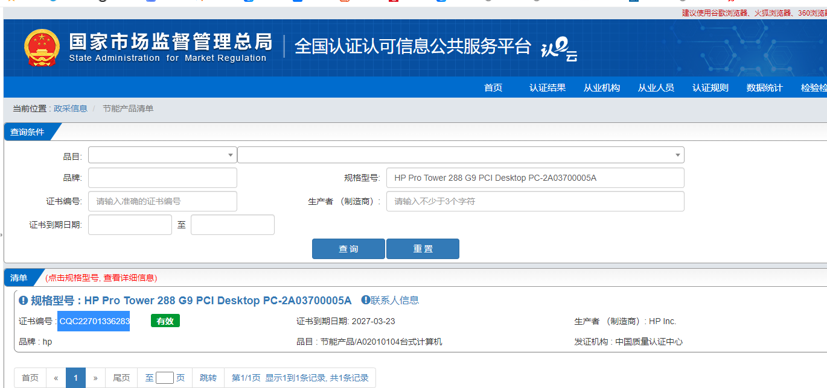
Task: Focus the 证书编号 input field
Action: (162, 201)
